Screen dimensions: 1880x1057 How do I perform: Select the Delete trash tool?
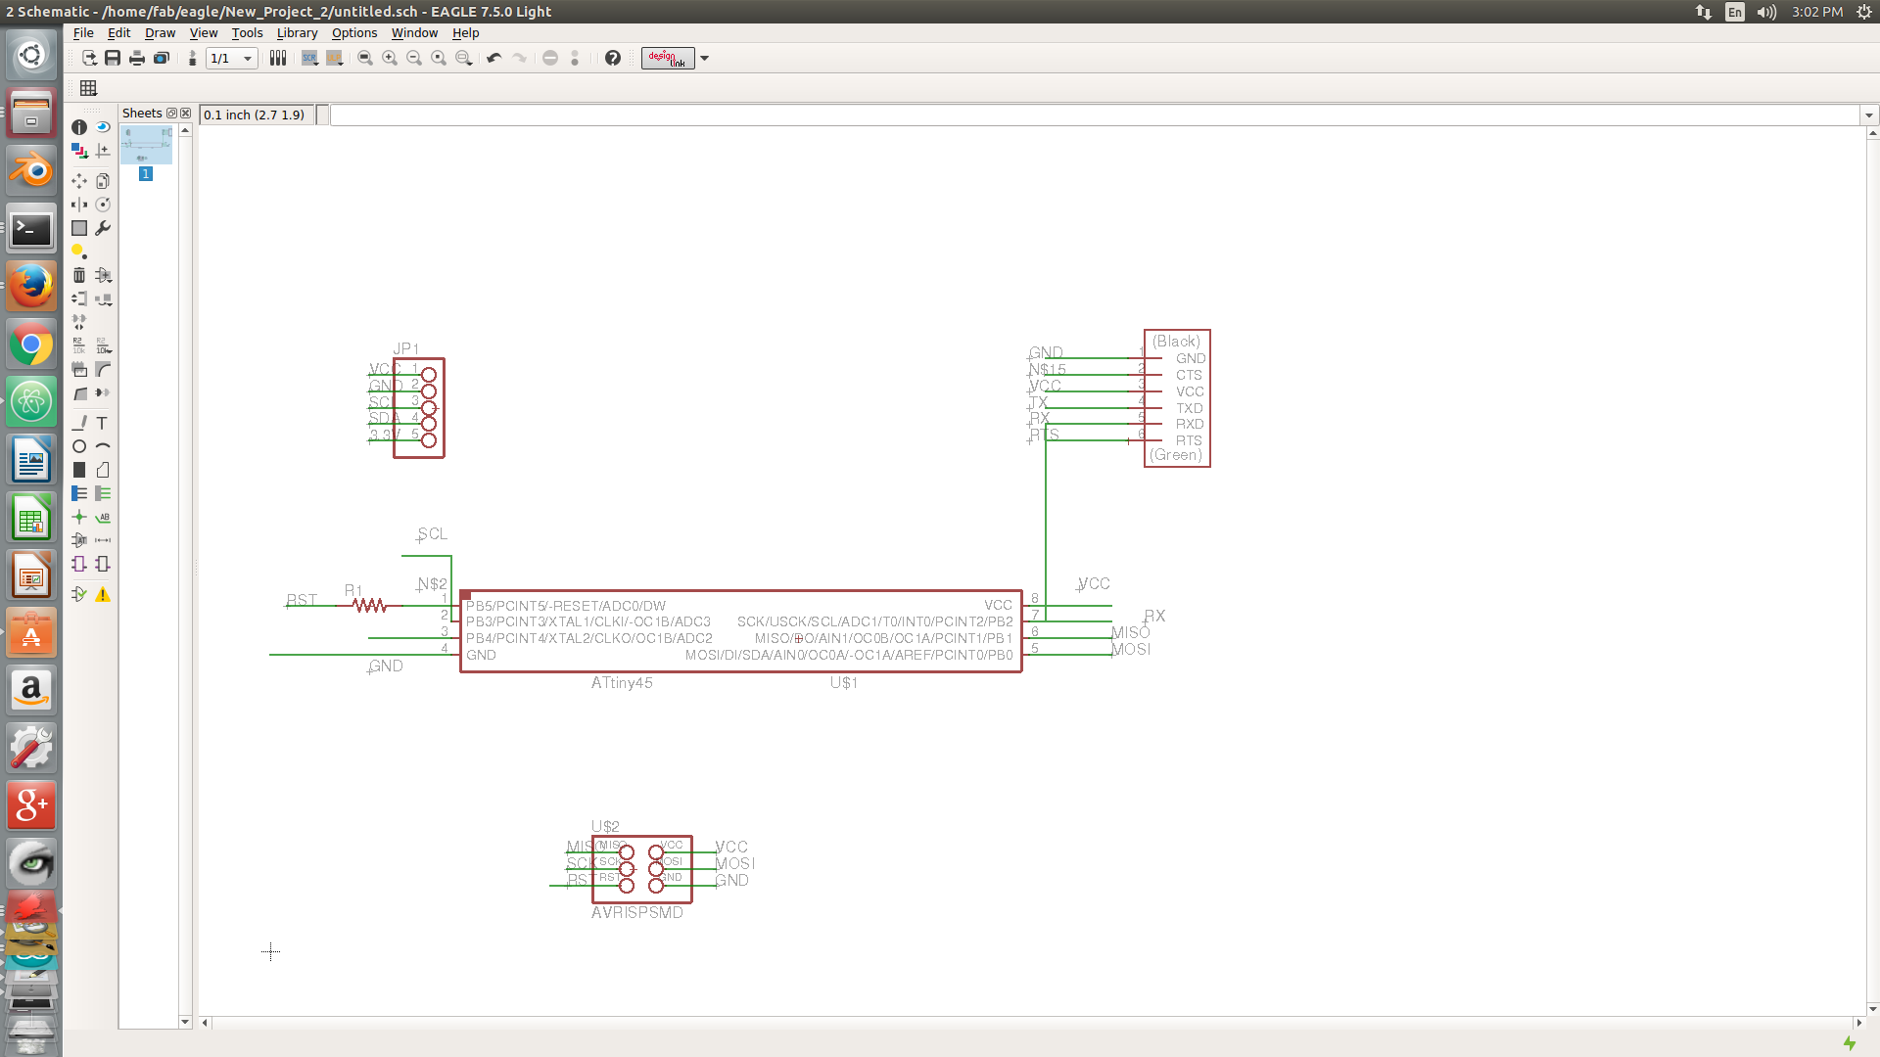(x=79, y=275)
